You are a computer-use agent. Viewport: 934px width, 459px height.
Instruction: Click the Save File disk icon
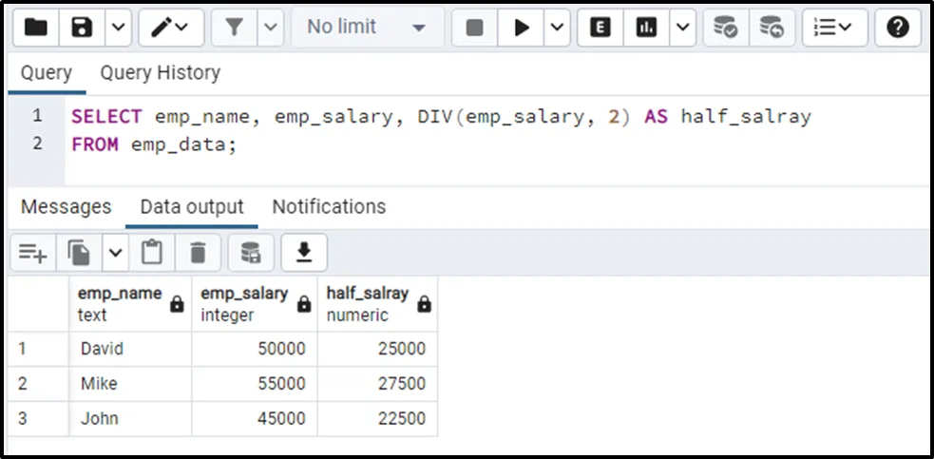click(83, 28)
